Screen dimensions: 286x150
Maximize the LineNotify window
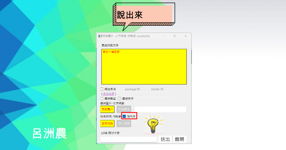175,36
